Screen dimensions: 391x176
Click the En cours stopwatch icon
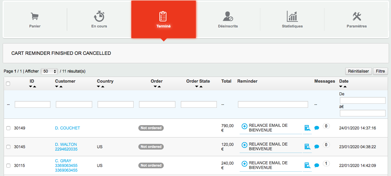pos(99,16)
